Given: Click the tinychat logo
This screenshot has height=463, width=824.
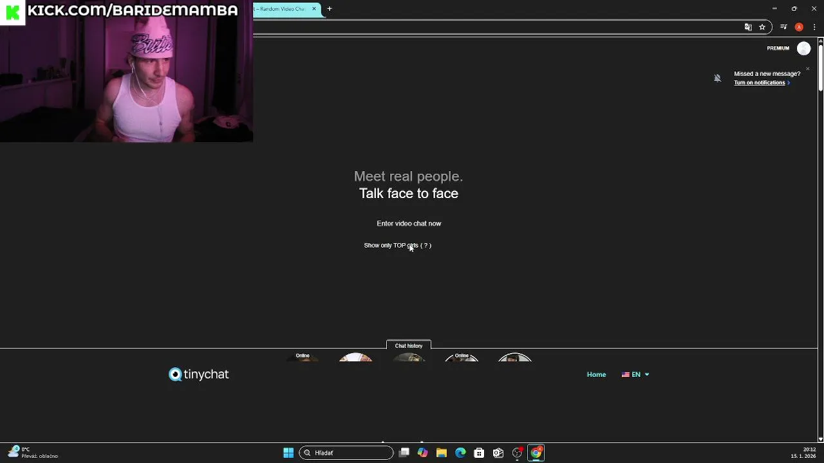Looking at the screenshot, I should point(199,374).
